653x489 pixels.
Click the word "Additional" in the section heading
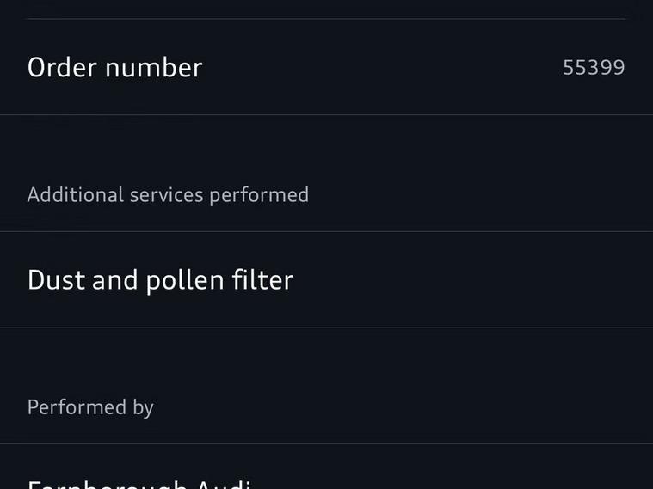click(76, 195)
